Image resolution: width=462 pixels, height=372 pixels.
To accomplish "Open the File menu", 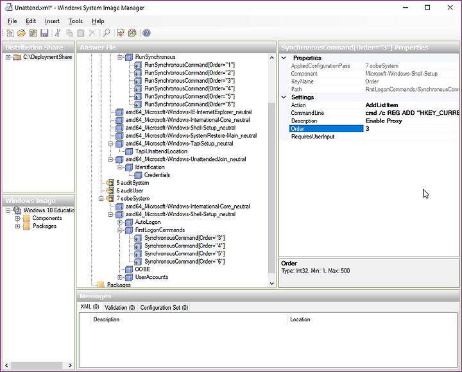I will pyautogui.click(x=12, y=21).
